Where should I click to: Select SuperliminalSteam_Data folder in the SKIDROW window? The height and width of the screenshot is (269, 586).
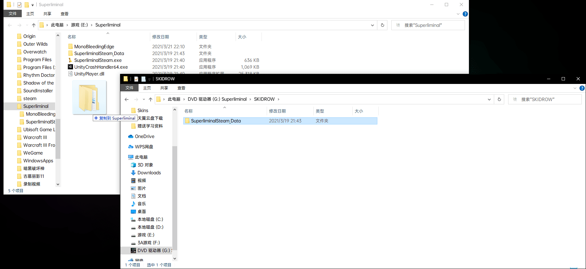[x=280, y=121]
